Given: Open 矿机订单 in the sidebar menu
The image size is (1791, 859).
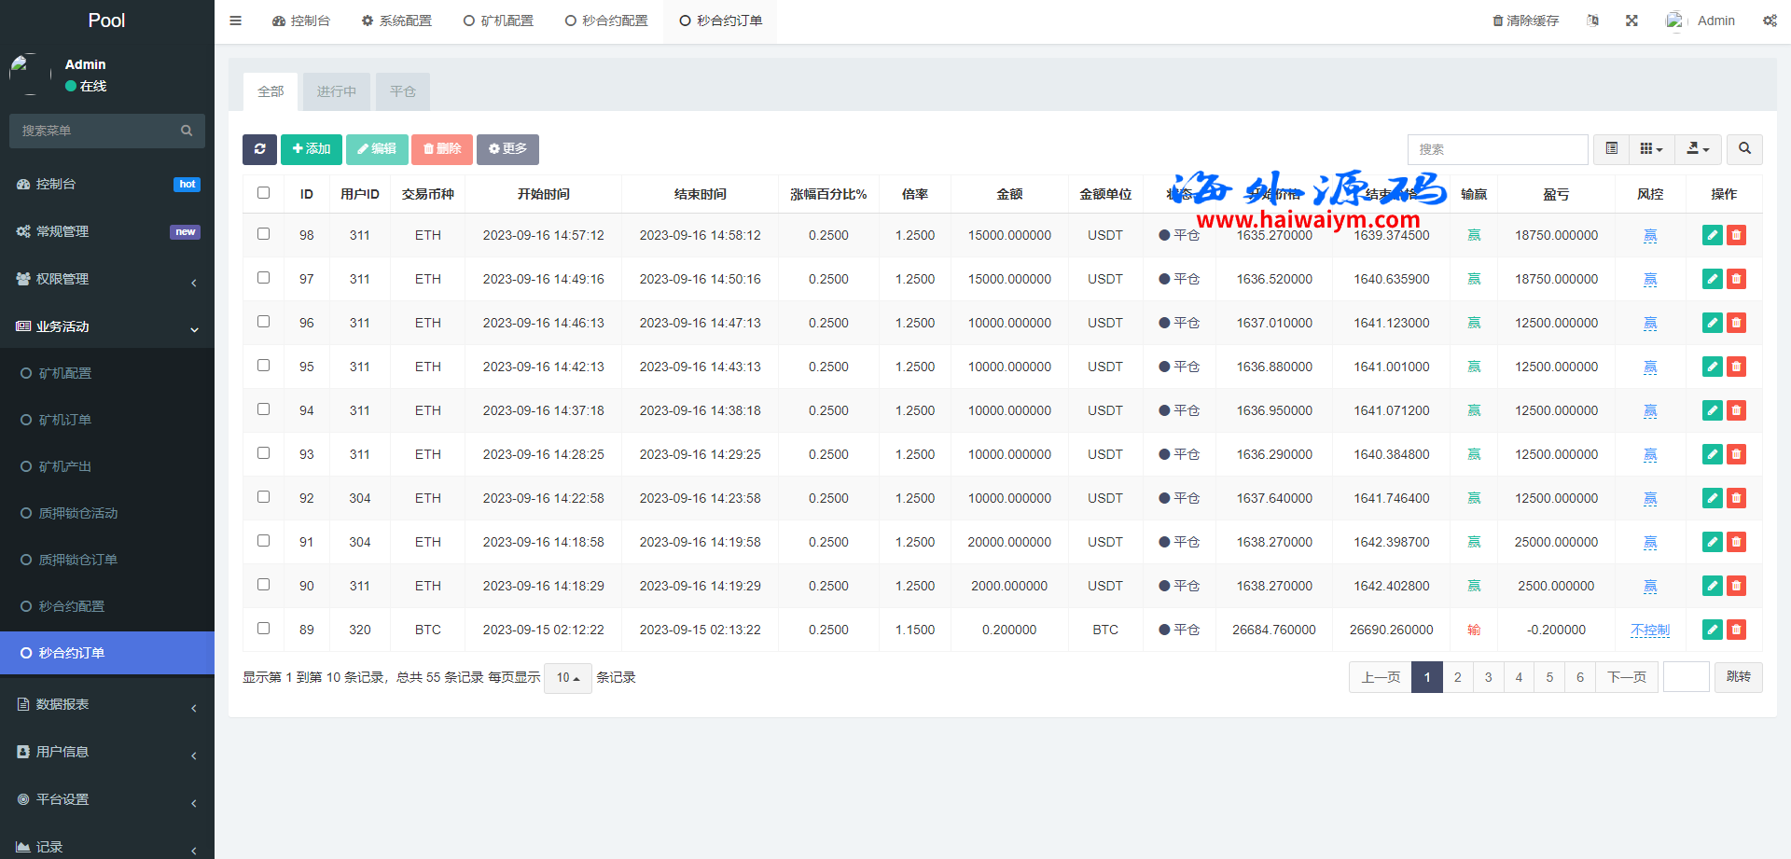Looking at the screenshot, I should [65, 420].
